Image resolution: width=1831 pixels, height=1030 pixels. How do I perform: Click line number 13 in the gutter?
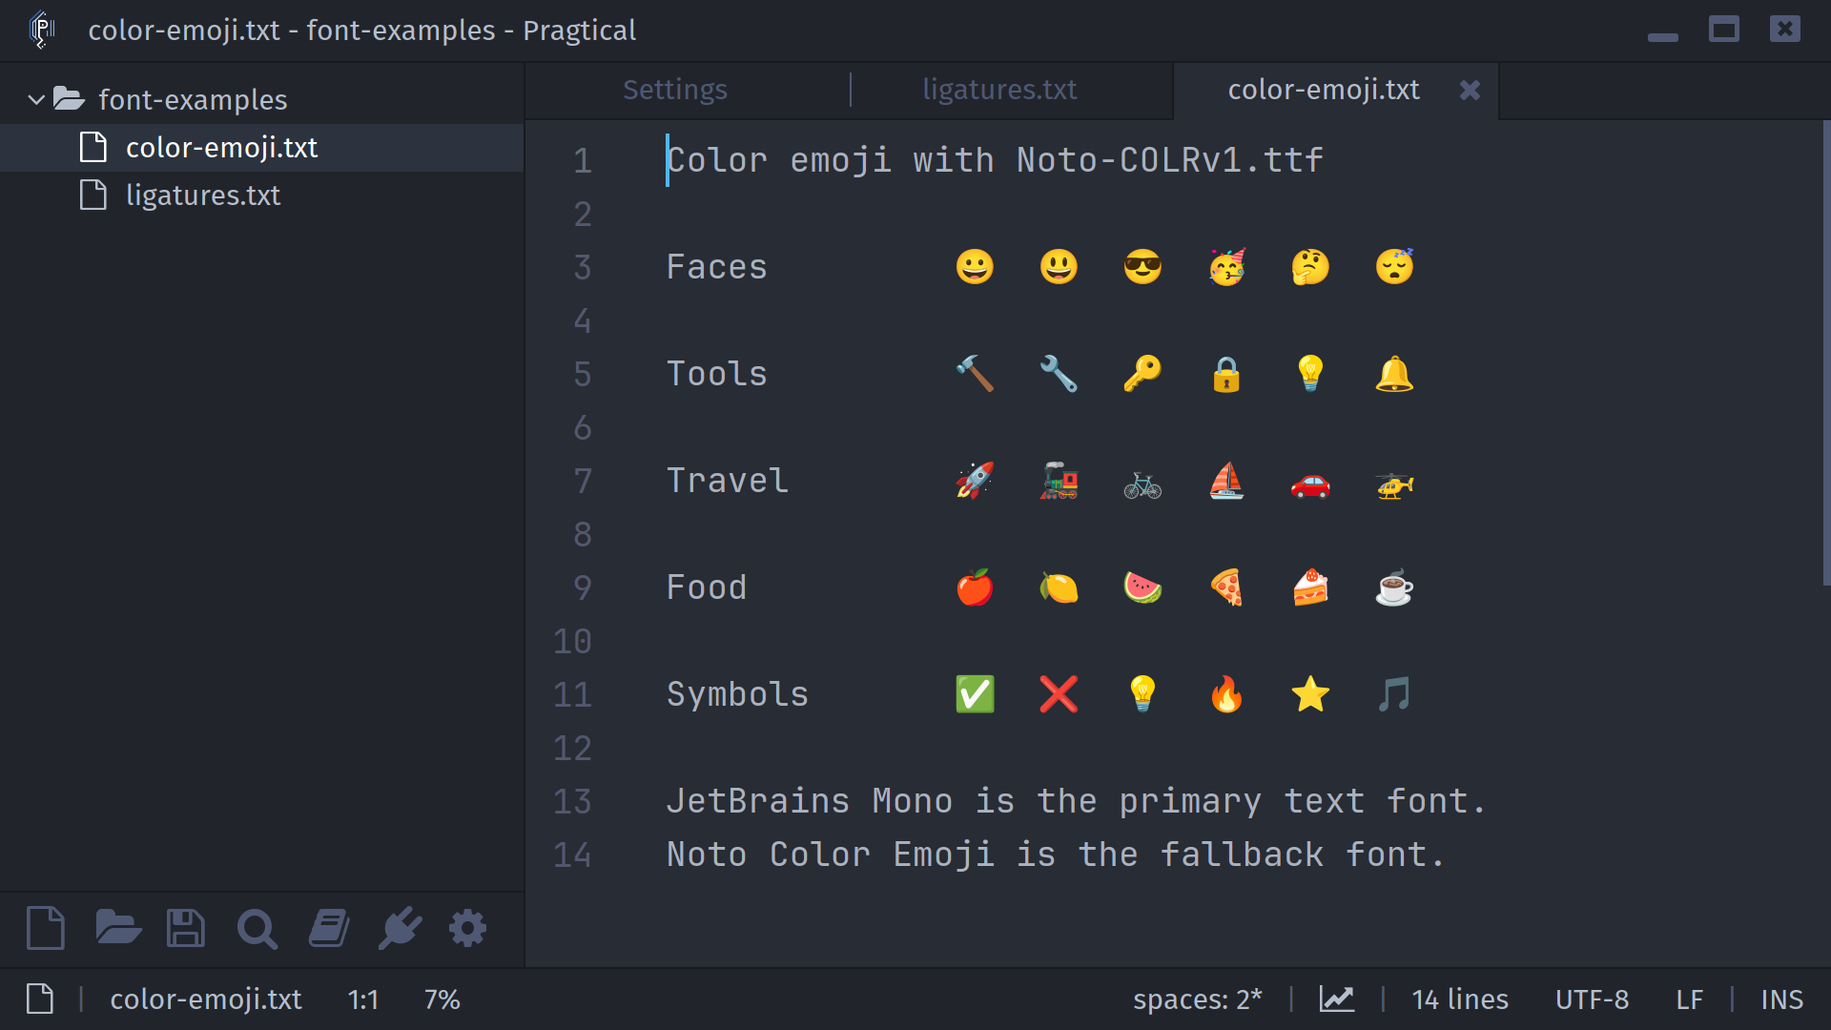coord(572,801)
